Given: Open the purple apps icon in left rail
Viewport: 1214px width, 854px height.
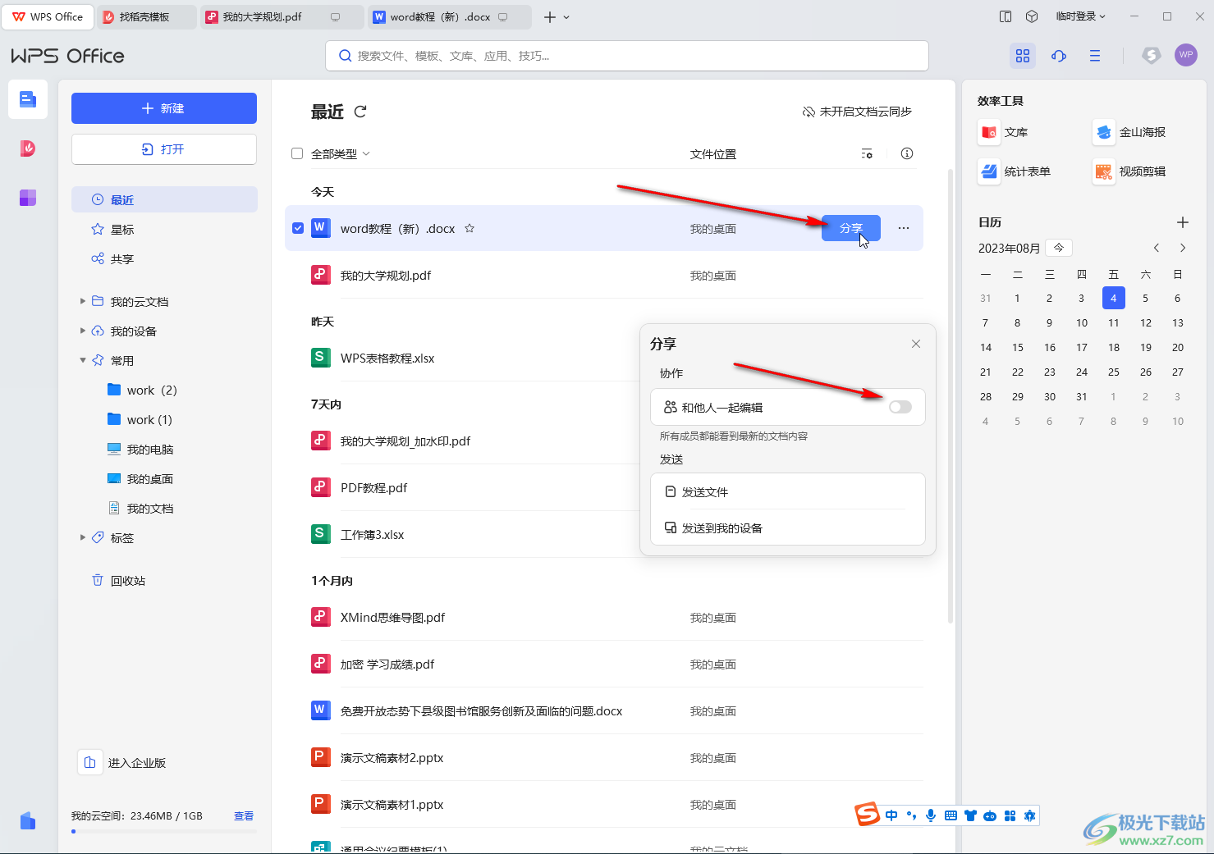Looking at the screenshot, I should 28,198.
